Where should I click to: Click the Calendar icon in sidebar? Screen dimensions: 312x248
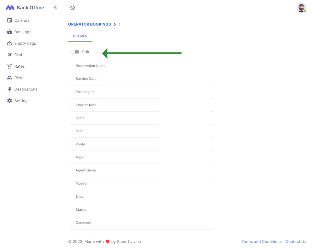[9, 20]
